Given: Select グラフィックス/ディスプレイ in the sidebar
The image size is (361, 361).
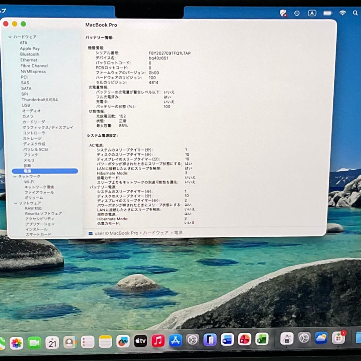Looking at the screenshot, I should coord(48,128).
